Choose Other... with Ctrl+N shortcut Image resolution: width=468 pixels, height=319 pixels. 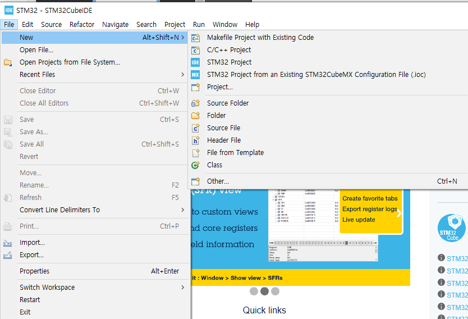[x=328, y=181]
